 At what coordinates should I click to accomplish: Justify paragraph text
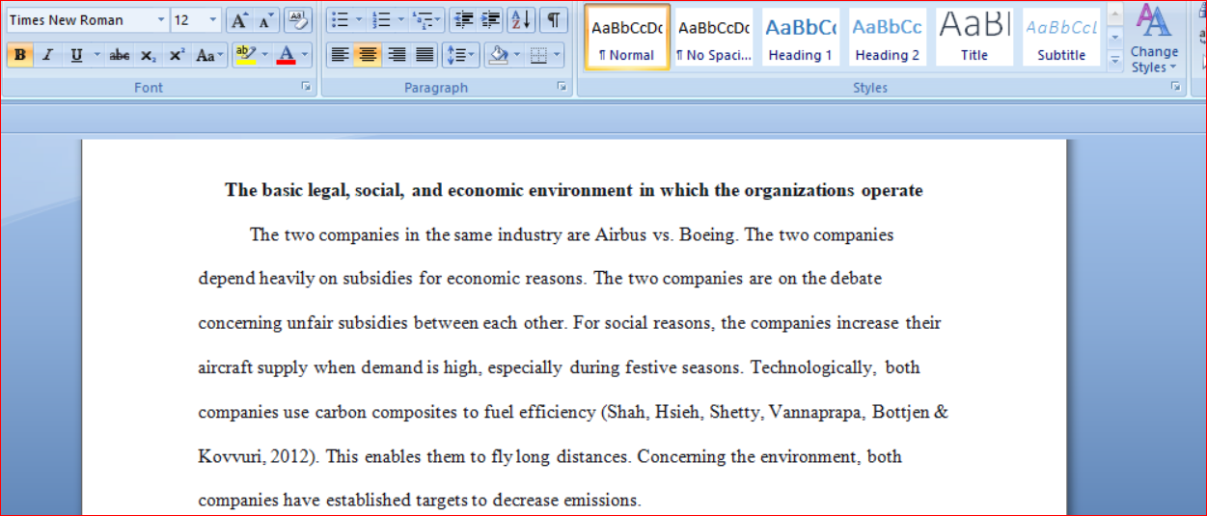(x=425, y=55)
